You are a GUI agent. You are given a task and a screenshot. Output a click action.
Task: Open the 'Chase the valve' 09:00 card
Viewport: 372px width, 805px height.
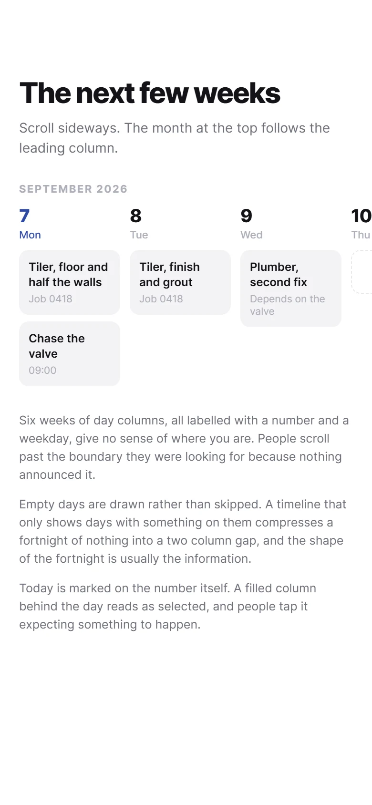pos(70,354)
